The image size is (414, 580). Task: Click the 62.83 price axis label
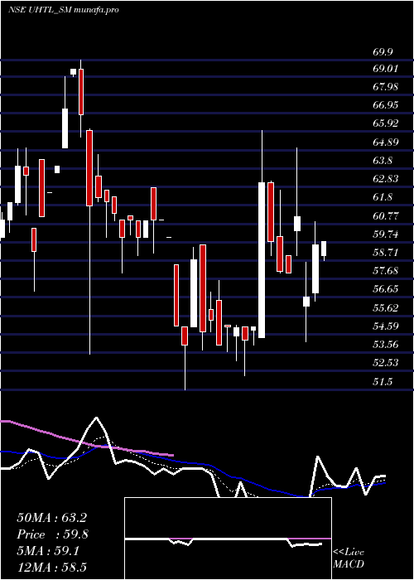point(385,179)
